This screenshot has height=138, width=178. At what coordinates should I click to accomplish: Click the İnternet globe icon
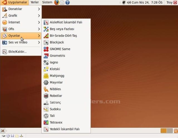[5, 22]
